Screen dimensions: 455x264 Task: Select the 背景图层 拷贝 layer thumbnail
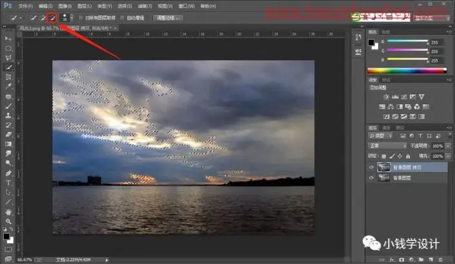click(383, 167)
